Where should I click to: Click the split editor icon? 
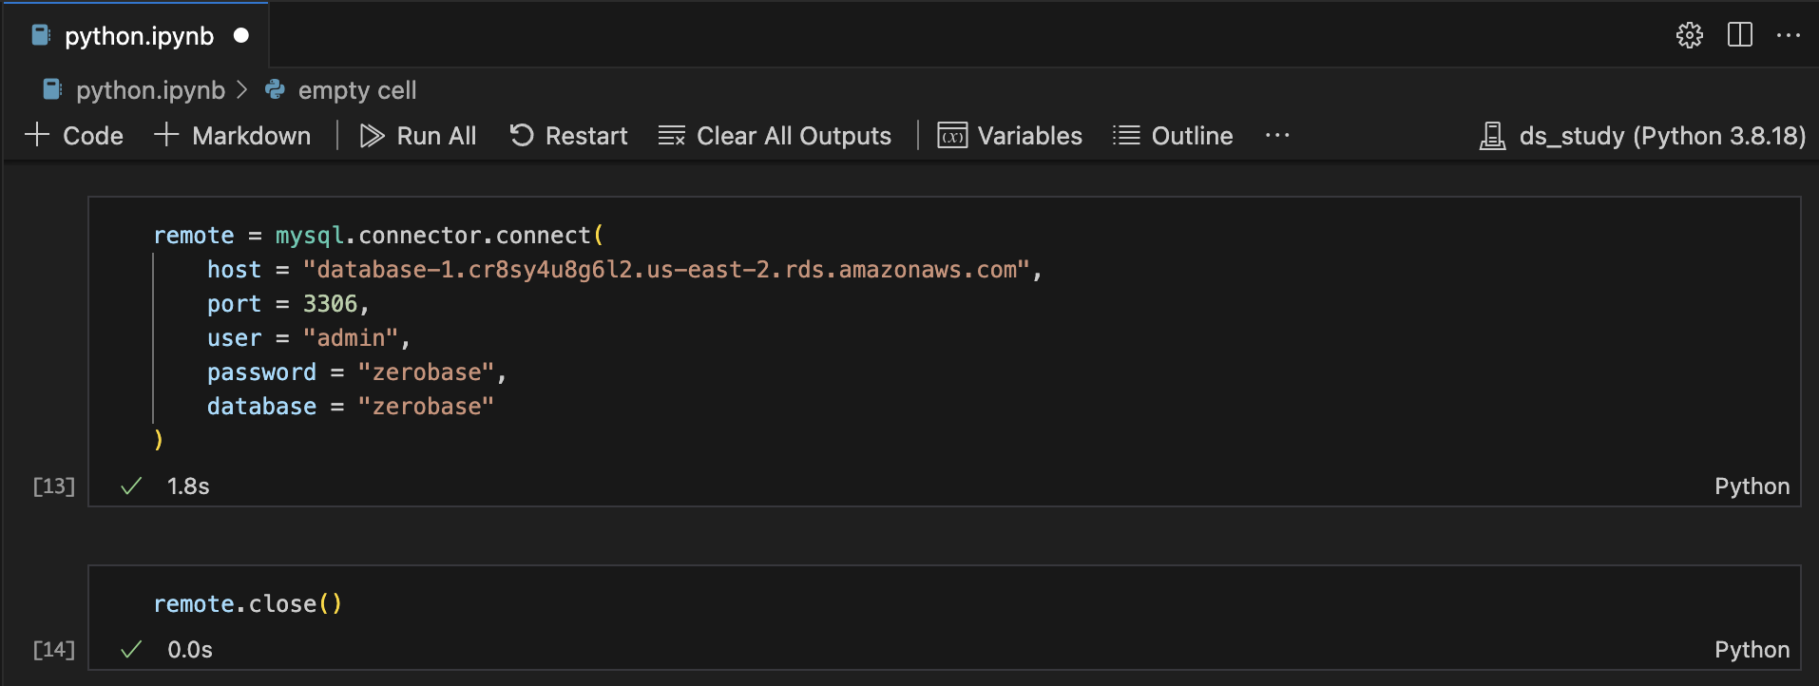[x=1739, y=36]
